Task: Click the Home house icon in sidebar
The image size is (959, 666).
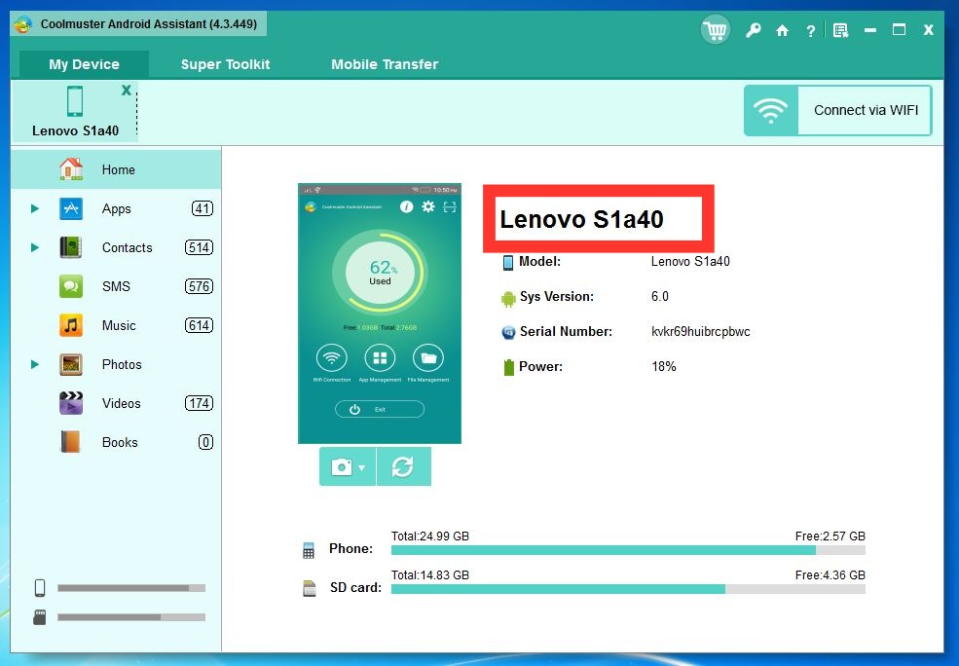Action: coord(71,168)
